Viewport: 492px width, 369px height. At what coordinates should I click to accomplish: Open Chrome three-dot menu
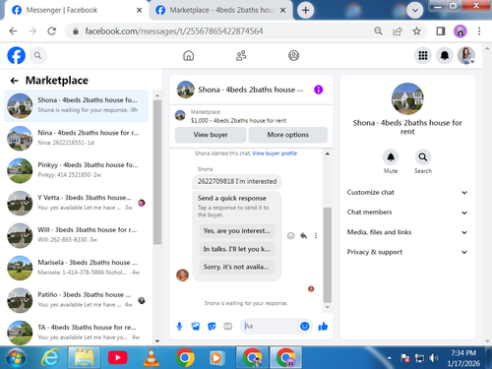point(479,31)
